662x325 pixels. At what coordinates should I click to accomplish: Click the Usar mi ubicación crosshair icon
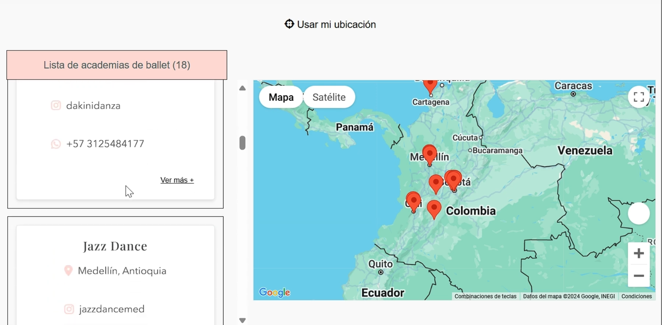click(x=289, y=24)
